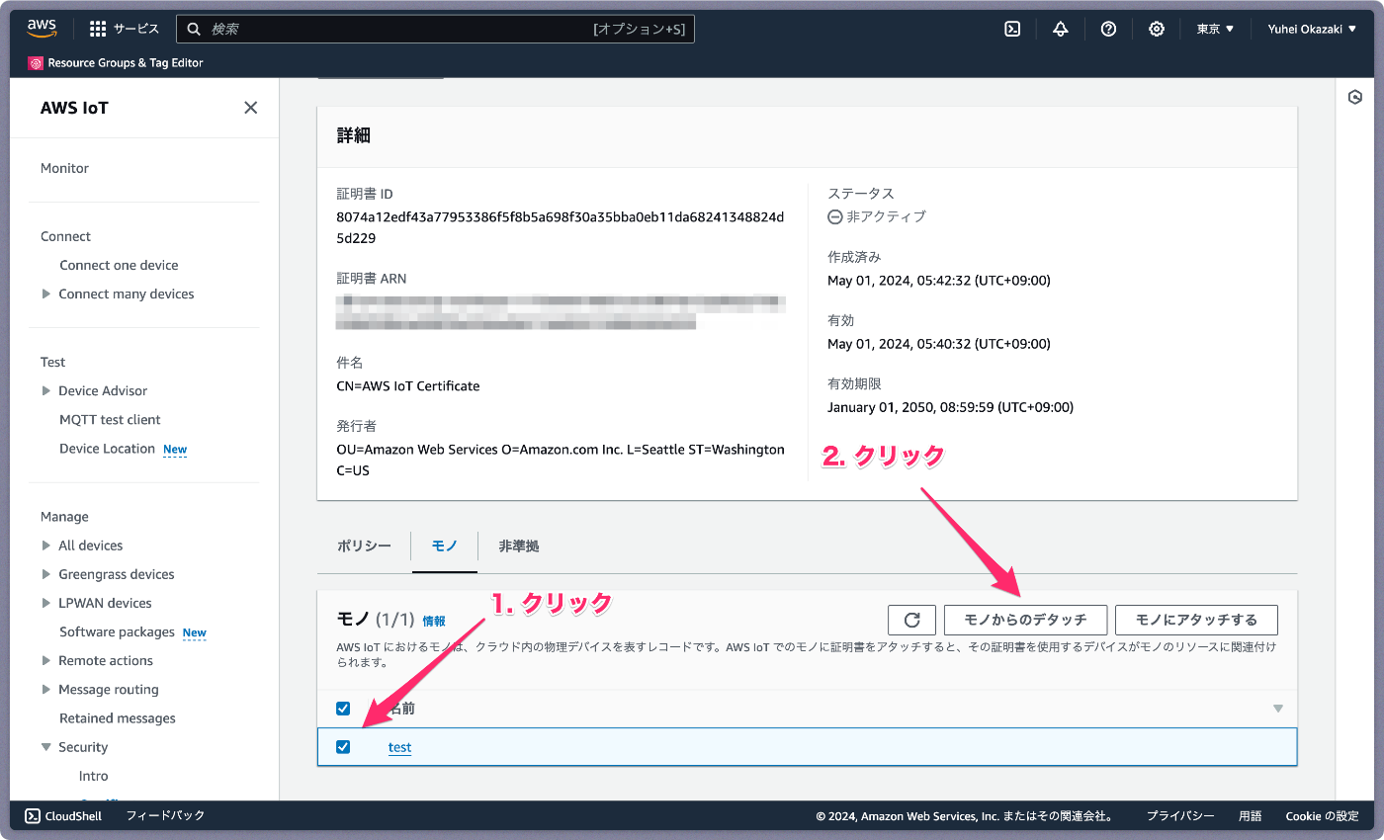Open the settings gear in the top bar
This screenshot has height=840, width=1384.
click(1157, 29)
